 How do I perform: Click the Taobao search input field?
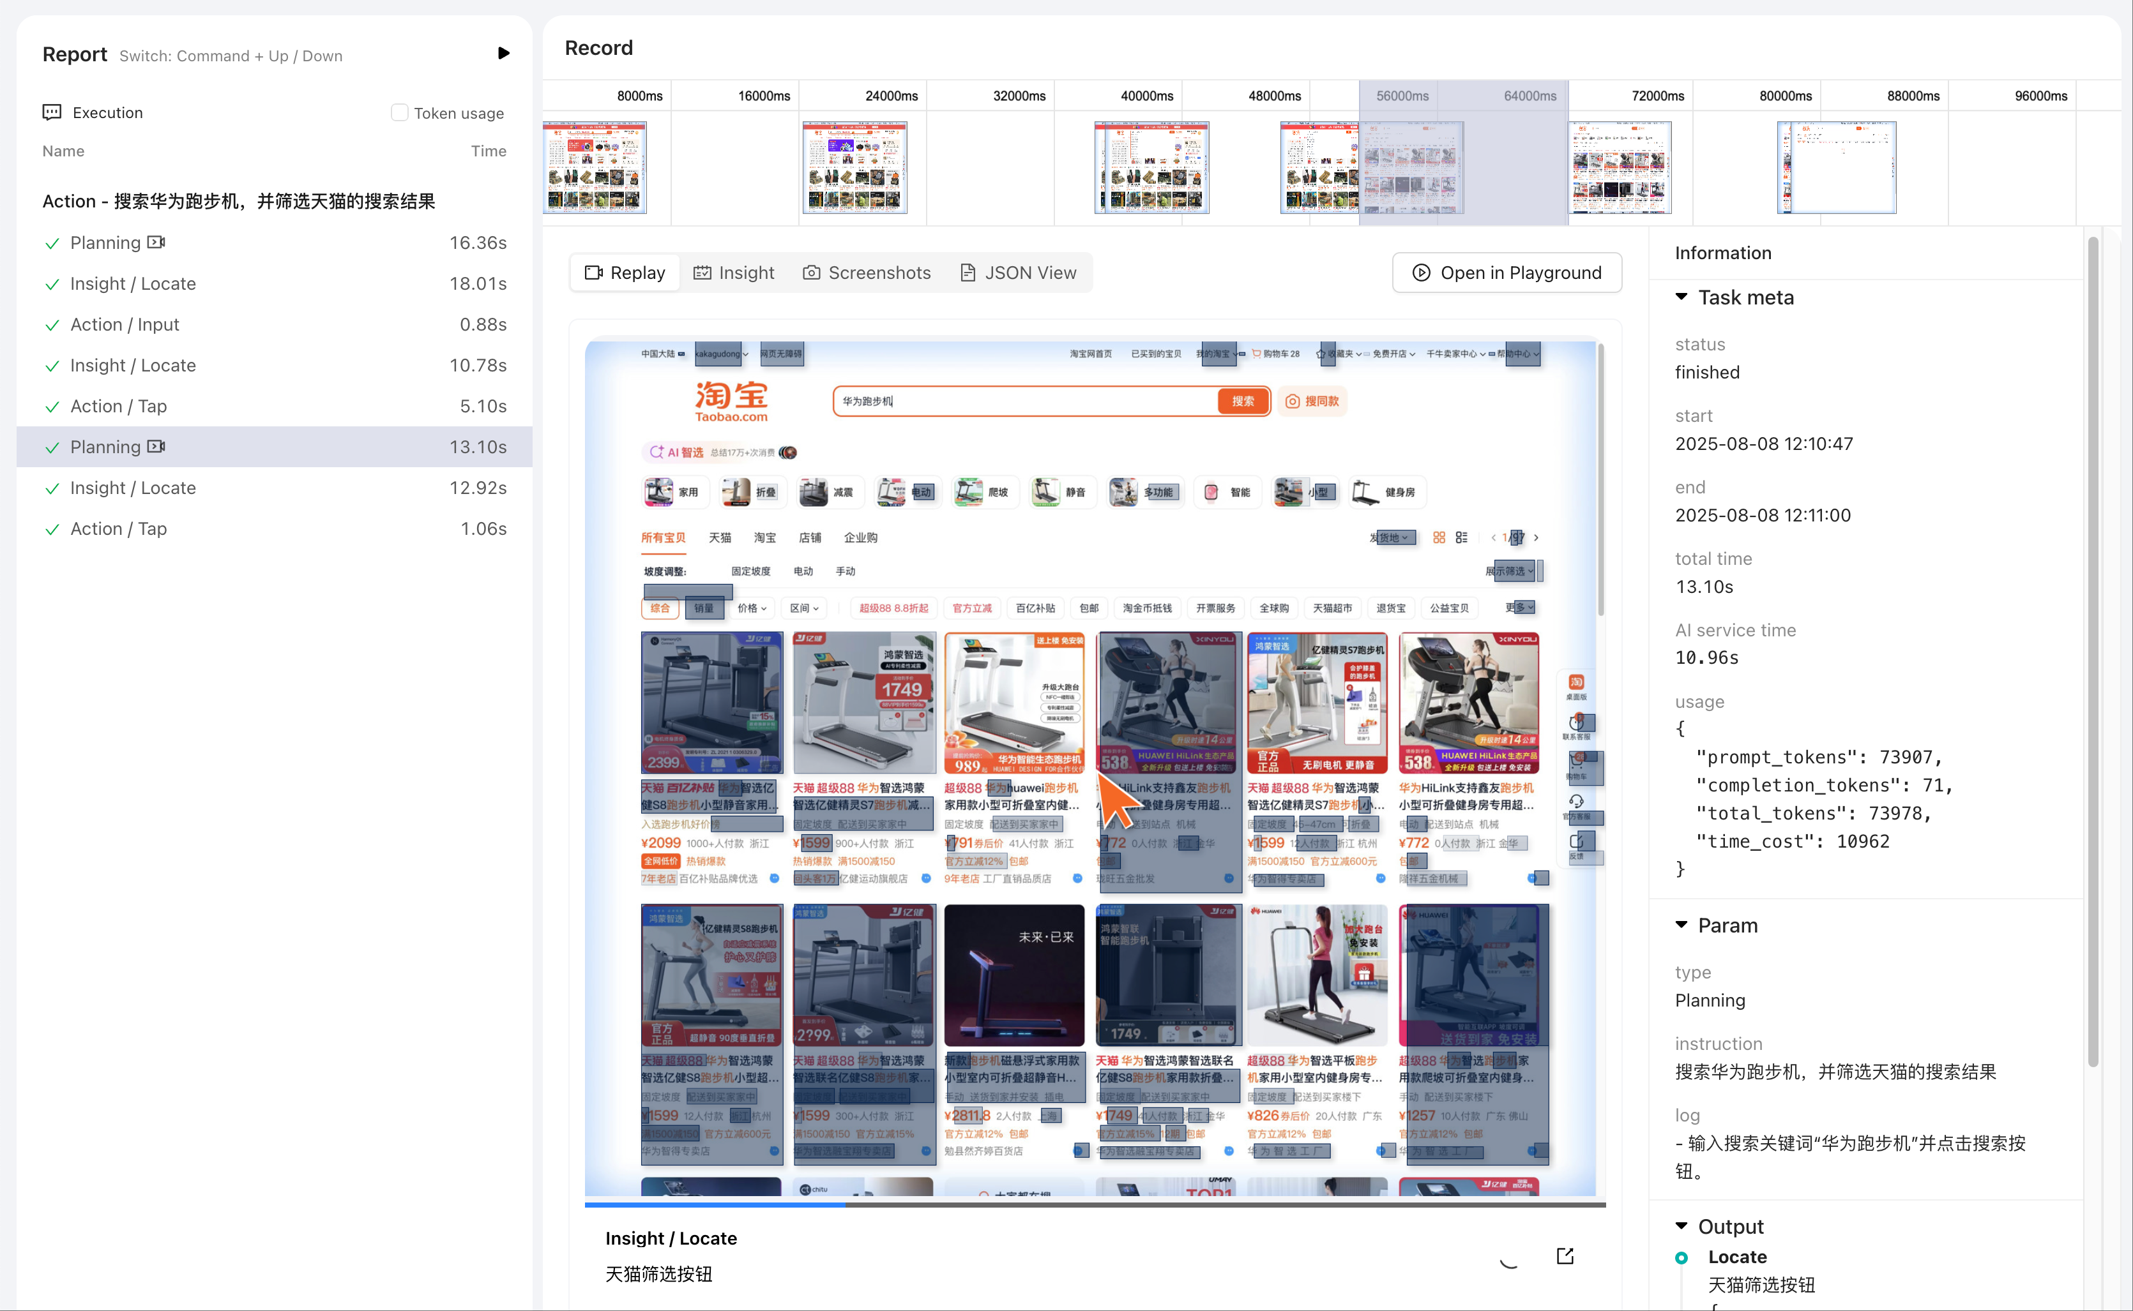pyautogui.click(x=1025, y=401)
